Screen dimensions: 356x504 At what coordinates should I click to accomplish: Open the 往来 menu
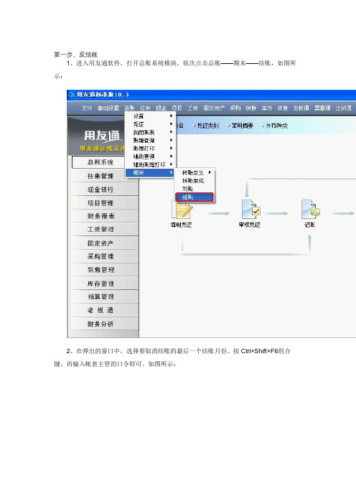point(145,108)
